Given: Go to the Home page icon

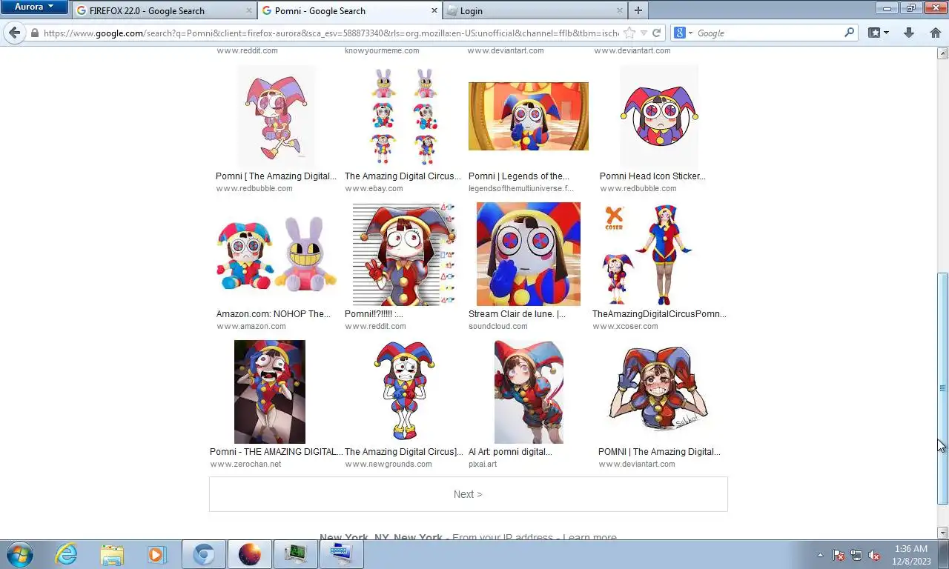Looking at the screenshot, I should tap(935, 33).
